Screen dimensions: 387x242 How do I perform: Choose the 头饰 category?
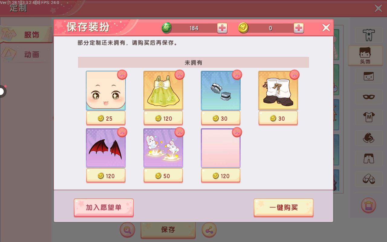coord(365,55)
